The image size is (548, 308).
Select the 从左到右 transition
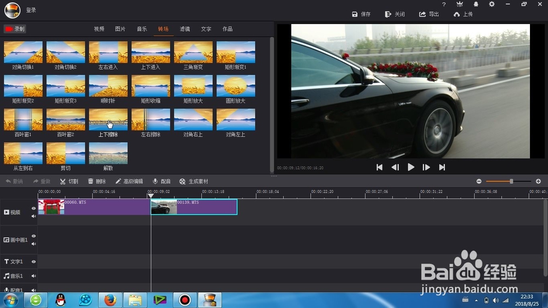pos(23,153)
